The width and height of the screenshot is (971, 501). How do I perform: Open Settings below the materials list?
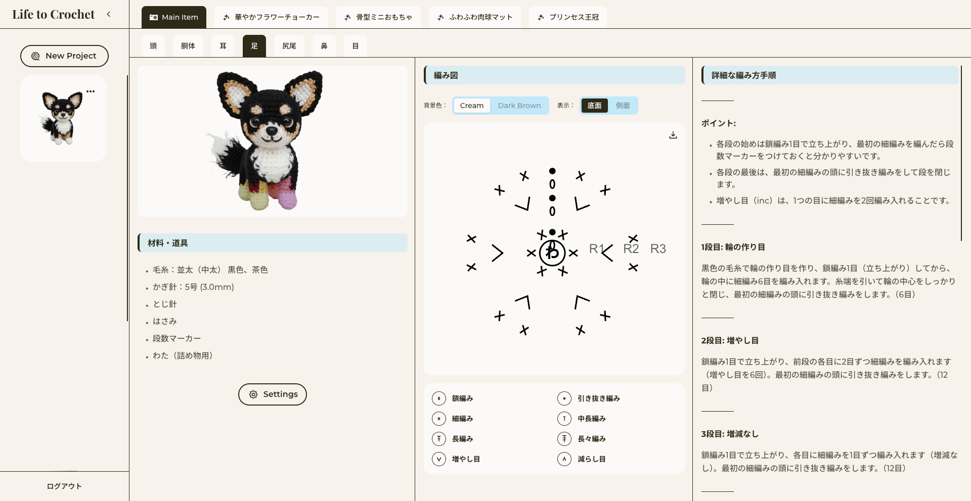click(x=272, y=394)
